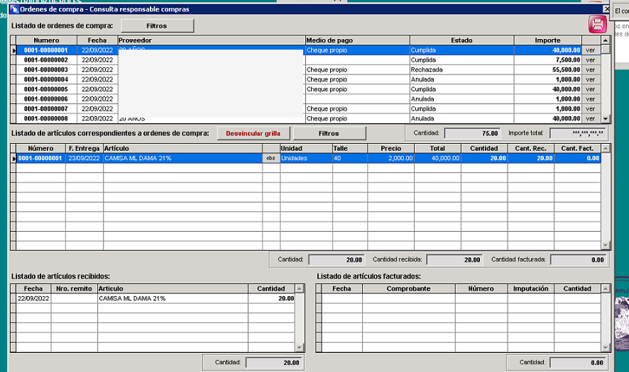
Task: Click Cantidad field under invoiced articles
Action: click(578, 363)
